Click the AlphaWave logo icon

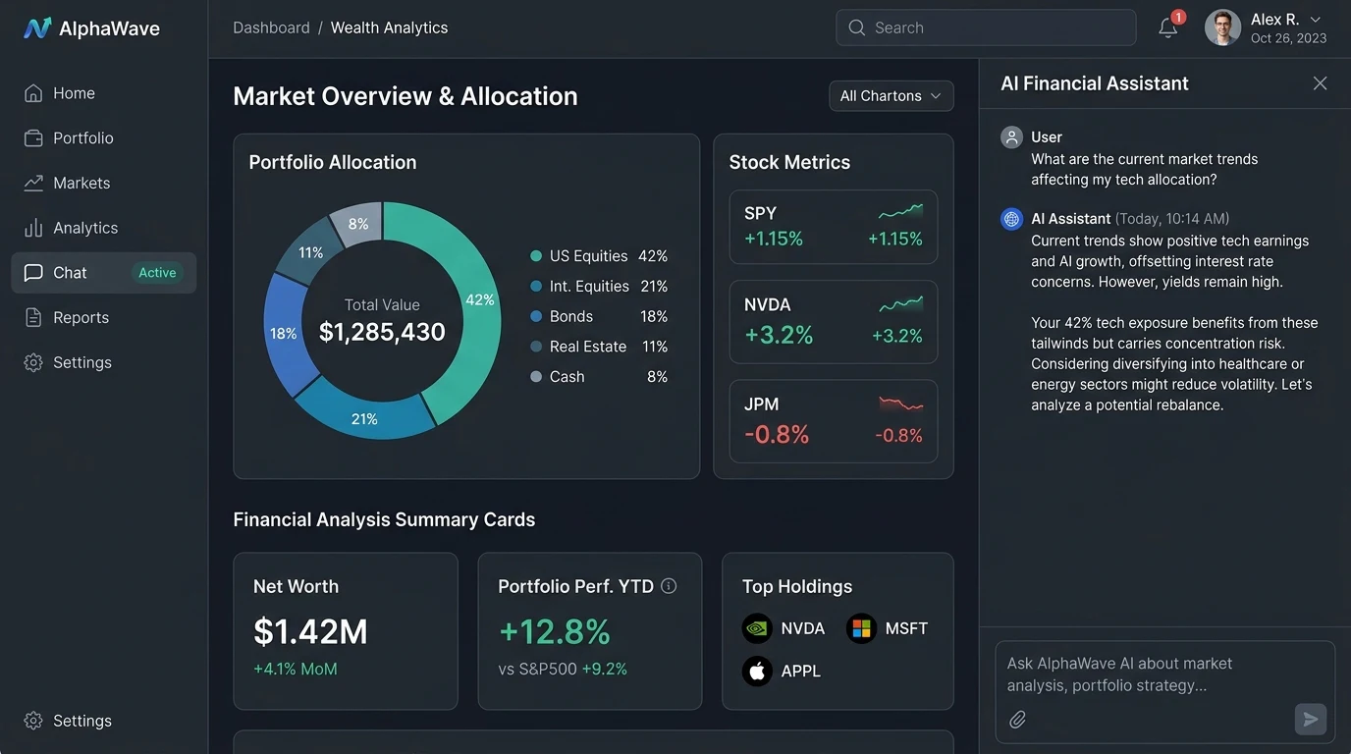tap(37, 28)
